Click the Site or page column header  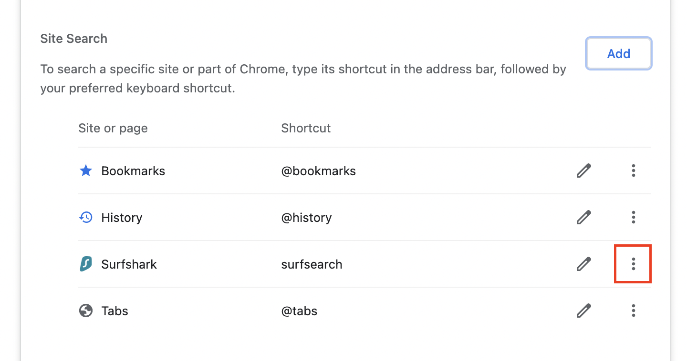point(113,128)
